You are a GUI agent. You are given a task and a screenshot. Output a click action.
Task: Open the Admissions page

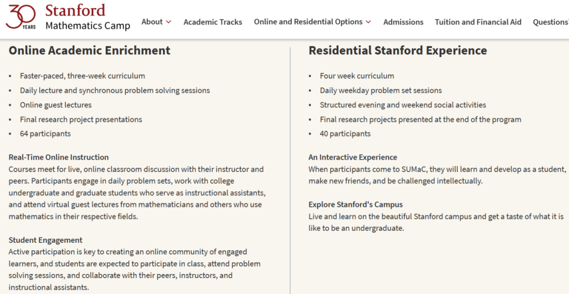[403, 22]
